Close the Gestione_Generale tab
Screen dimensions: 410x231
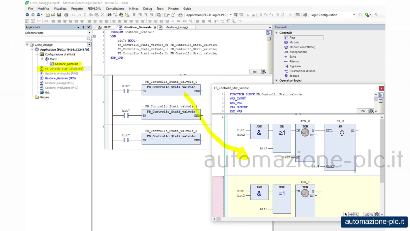pos(155,27)
